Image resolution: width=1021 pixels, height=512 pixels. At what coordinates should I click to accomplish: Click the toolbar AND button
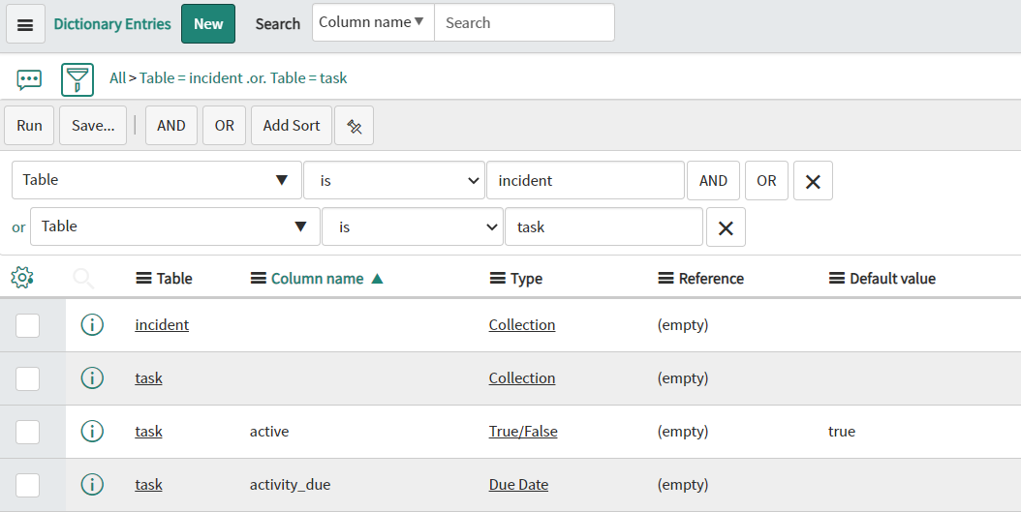171,126
